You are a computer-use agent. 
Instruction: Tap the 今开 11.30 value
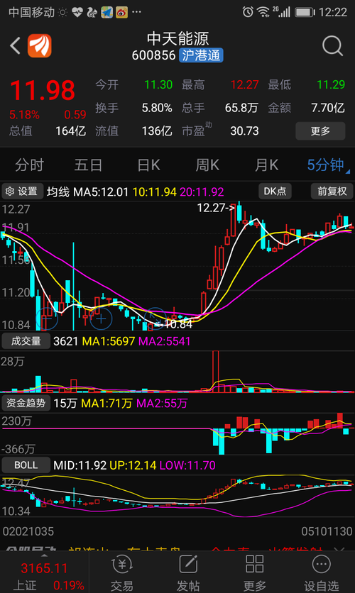[158, 84]
